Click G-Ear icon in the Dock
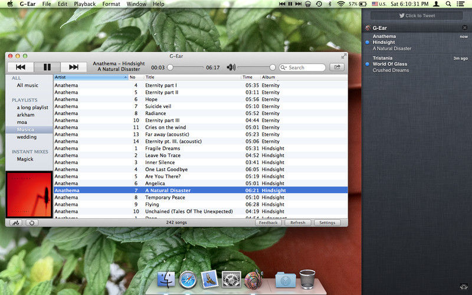Screen dimensions: 472x295 coord(253,280)
